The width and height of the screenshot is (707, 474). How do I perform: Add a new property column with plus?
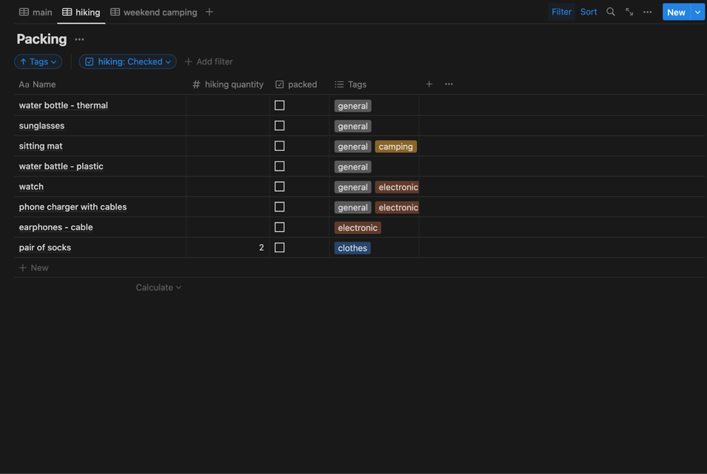point(429,84)
